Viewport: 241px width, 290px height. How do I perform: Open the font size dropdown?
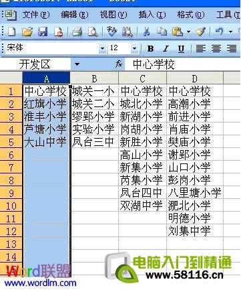click(134, 48)
